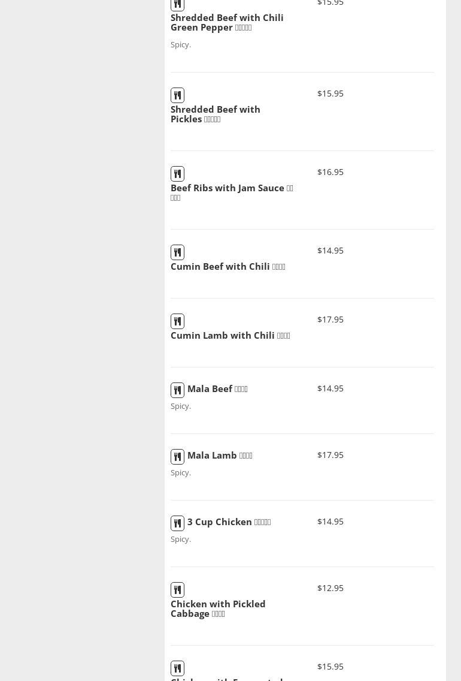Select the Mala Lamb dish title

pos(219,455)
